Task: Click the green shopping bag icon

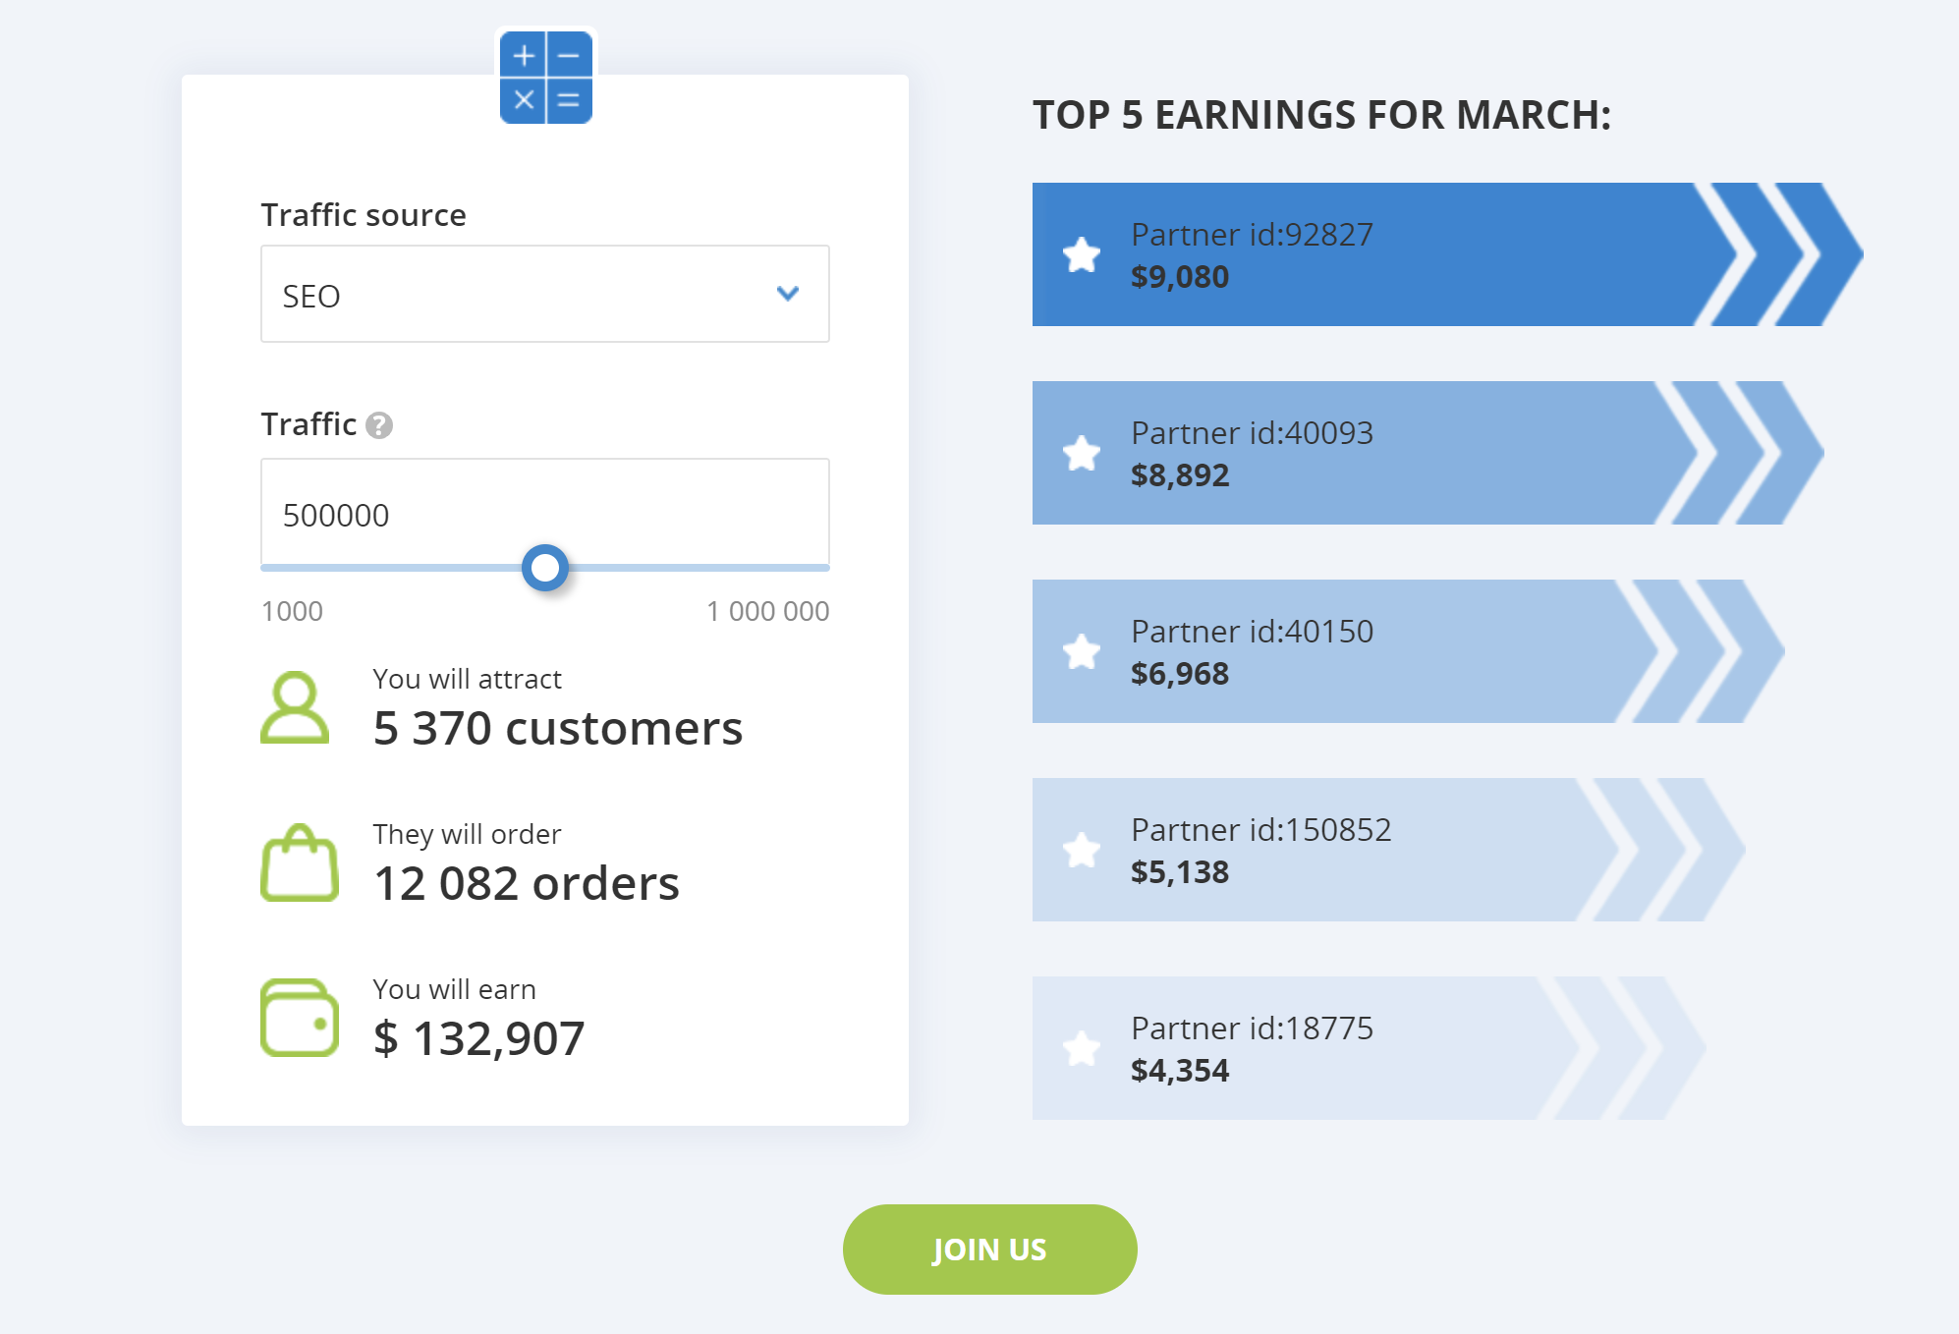Action: tap(300, 863)
